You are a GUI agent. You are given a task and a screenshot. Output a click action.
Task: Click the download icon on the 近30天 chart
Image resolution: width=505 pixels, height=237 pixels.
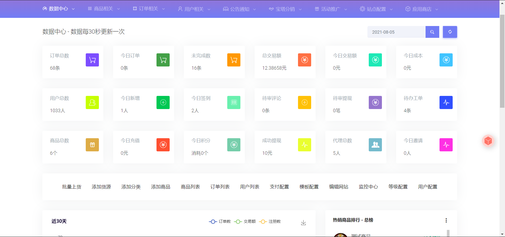303,222
